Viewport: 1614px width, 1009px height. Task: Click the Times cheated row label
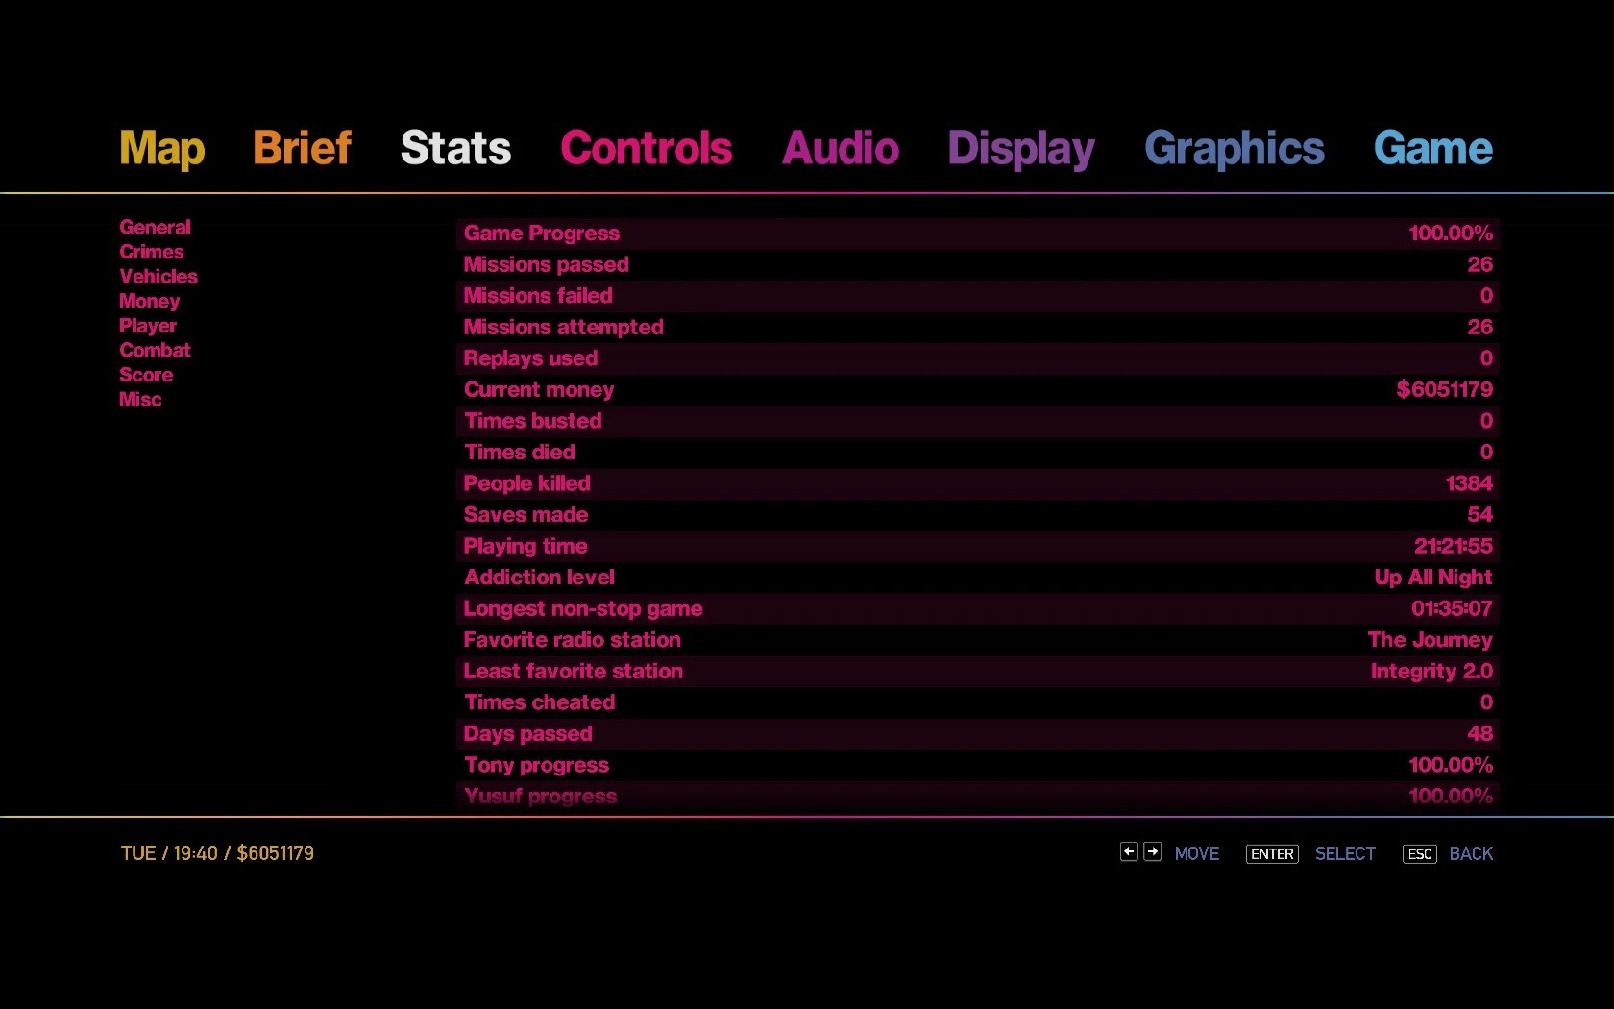click(539, 702)
